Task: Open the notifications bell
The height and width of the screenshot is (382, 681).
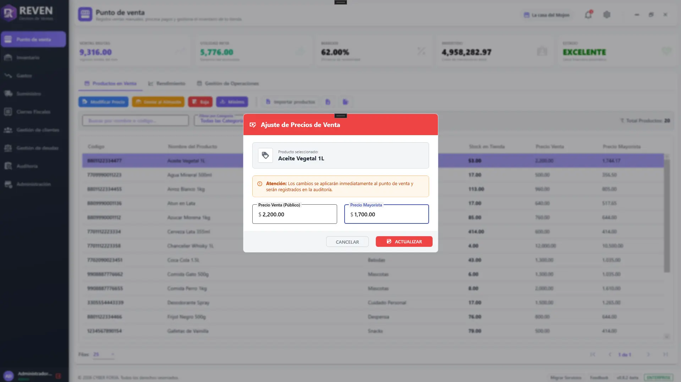Action: pos(588,15)
